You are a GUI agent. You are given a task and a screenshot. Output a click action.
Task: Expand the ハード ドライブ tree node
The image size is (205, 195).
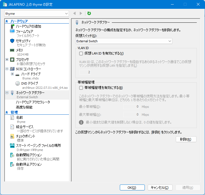[x=12, y=74]
